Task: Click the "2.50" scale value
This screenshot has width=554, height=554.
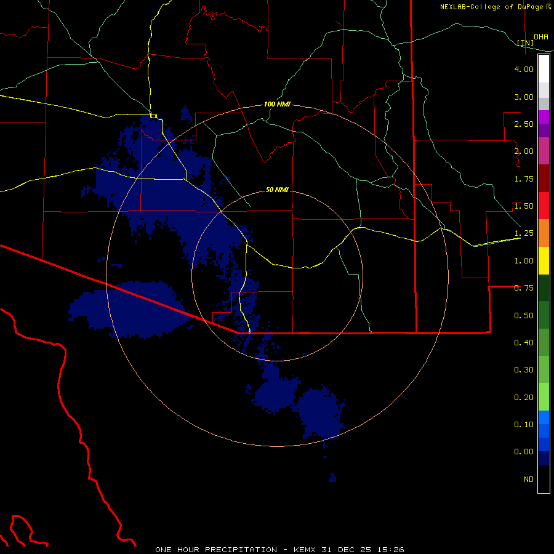Action: pyautogui.click(x=524, y=124)
